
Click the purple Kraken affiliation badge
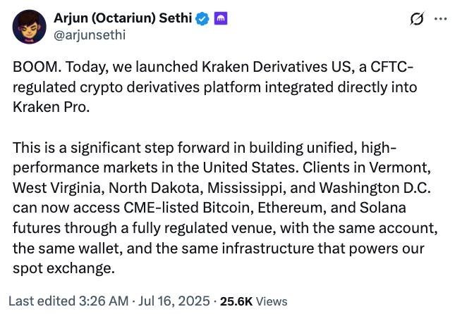pos(220,19)
